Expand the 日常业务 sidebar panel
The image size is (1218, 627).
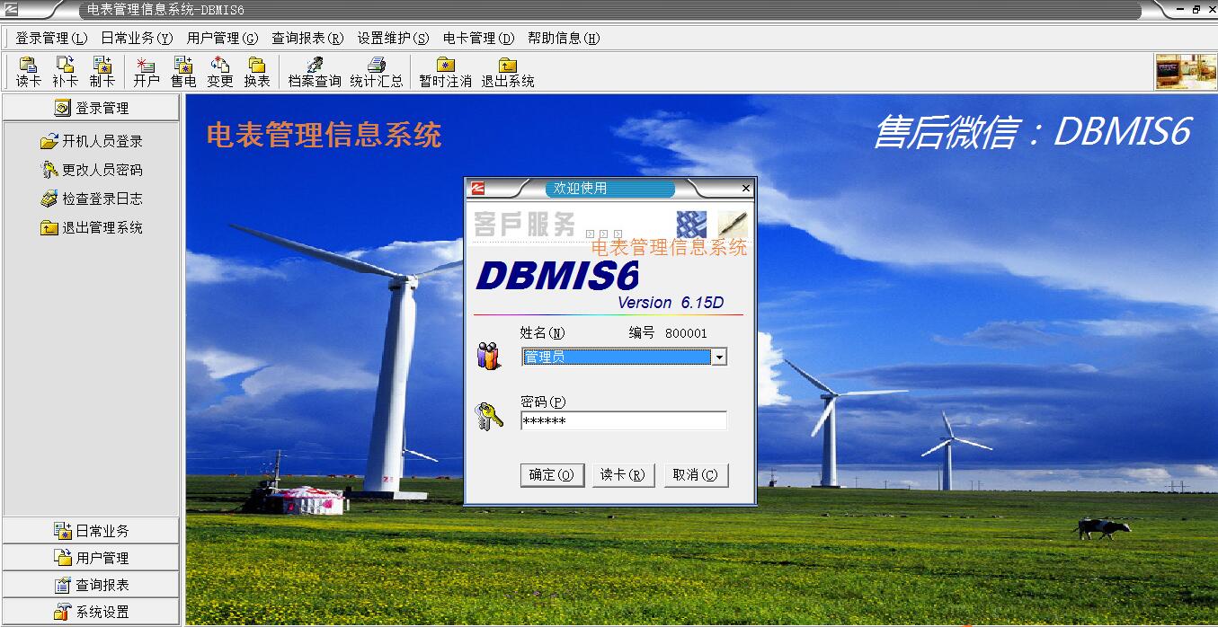(91, 531)
